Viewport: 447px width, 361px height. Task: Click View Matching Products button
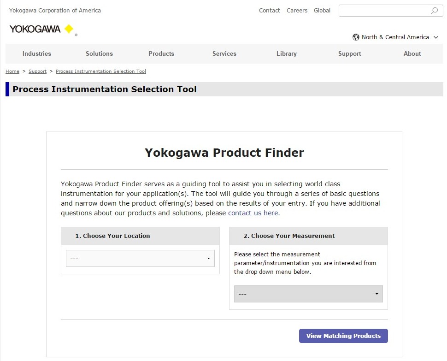tap(343, 336)
